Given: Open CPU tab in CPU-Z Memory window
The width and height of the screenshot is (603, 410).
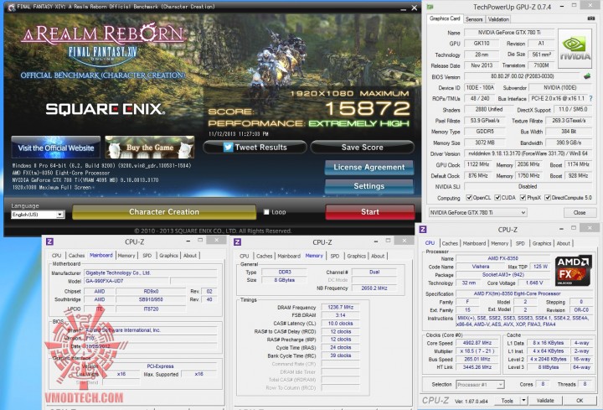Looking at the screenshot, I should coord(245,256).
